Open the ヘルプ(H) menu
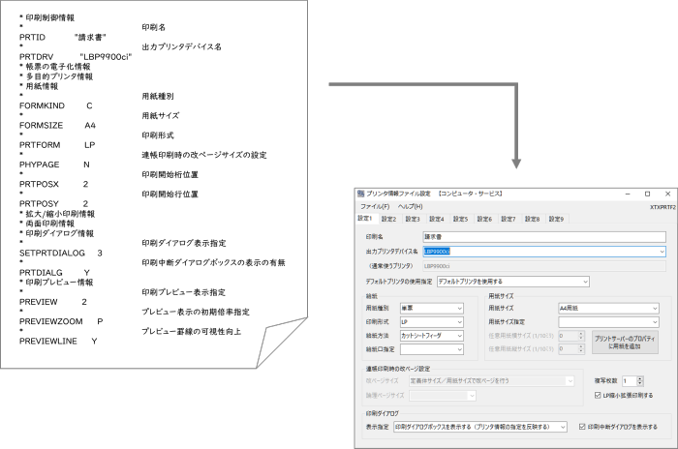The width and height of the screenshot is (678, 449). click(410, 206)
